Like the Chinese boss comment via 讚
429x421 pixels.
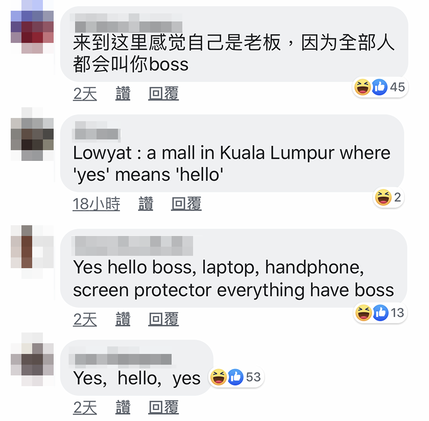123,93
